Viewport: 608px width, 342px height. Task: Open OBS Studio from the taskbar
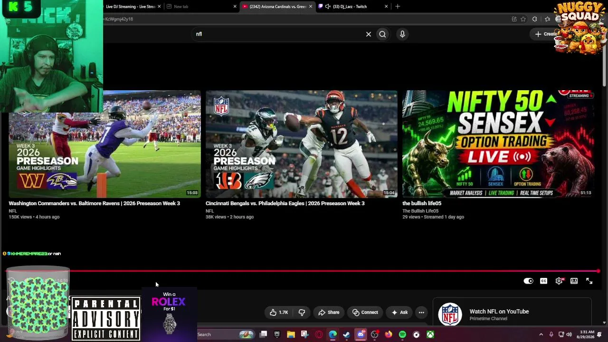point(374,334)
